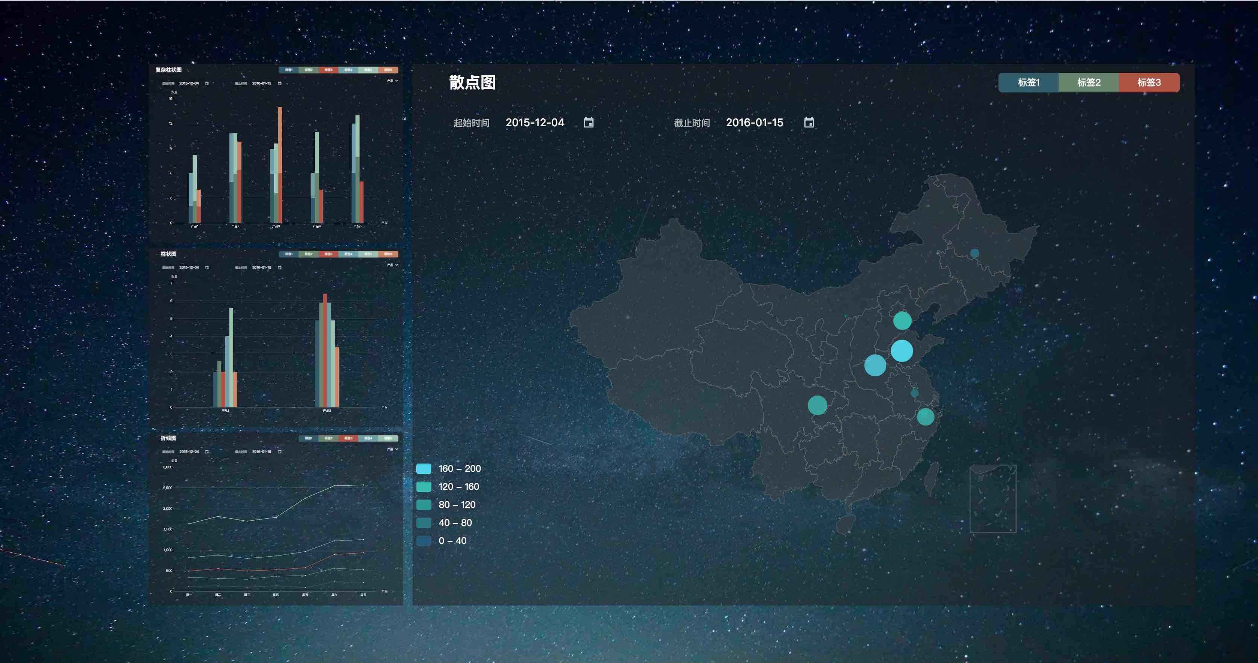Open end date calendar icon in 折线图 panel
The image size is (1258, 663).
pos(280,452)
